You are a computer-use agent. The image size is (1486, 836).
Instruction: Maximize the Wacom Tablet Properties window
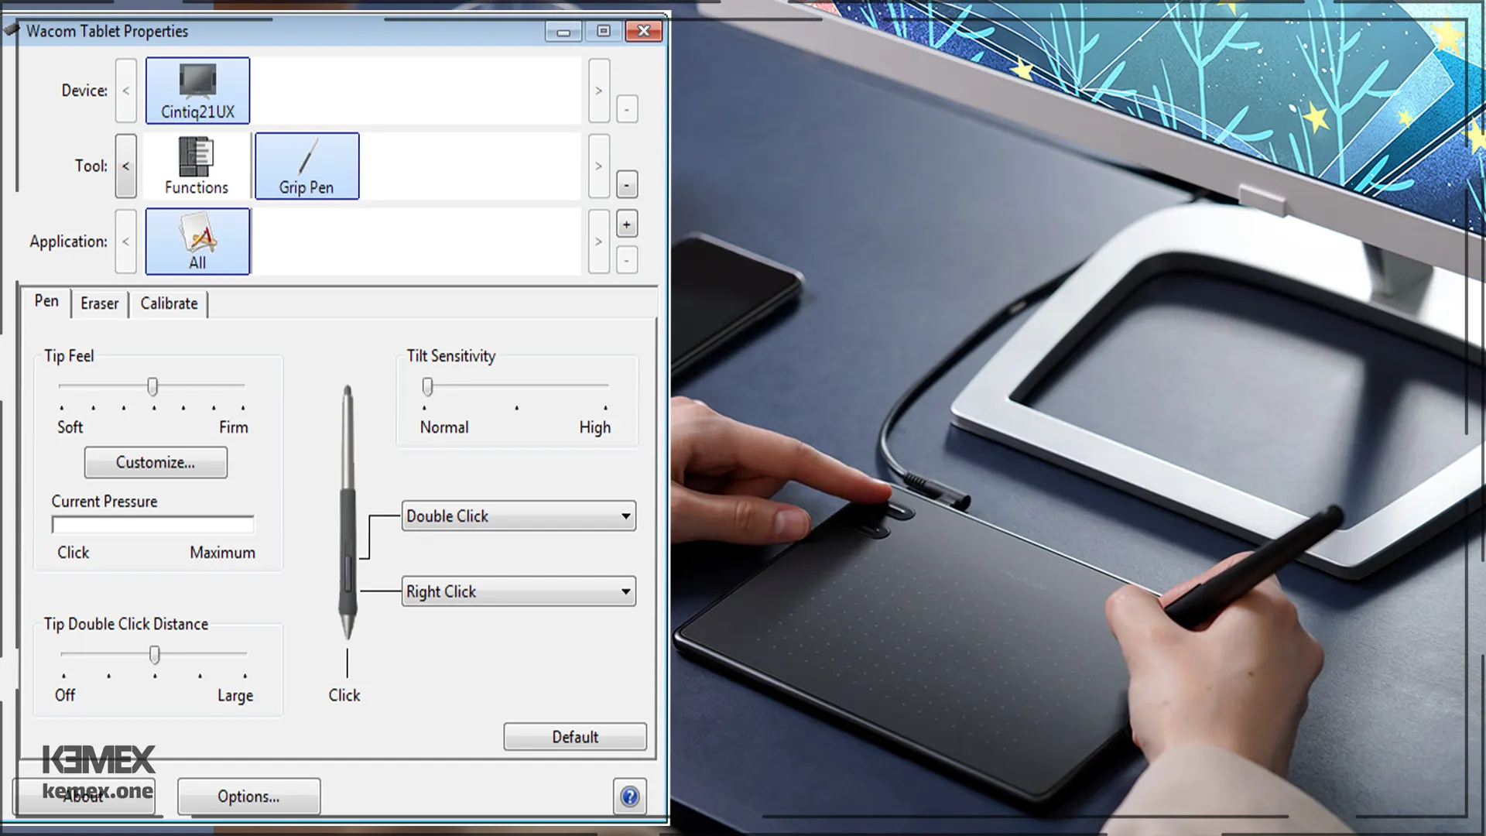coord(604,31)
